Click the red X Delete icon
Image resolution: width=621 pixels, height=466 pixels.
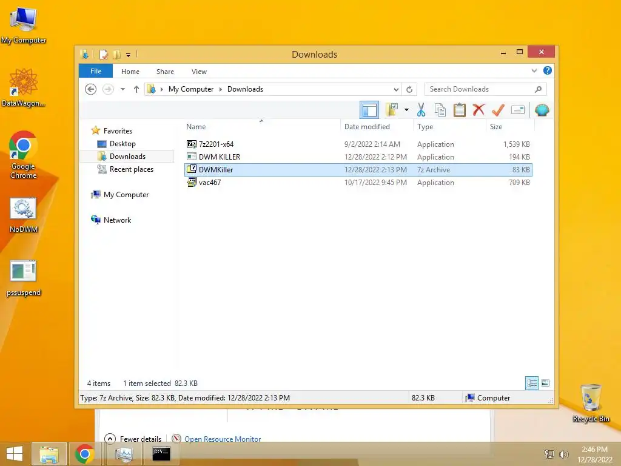478,109
